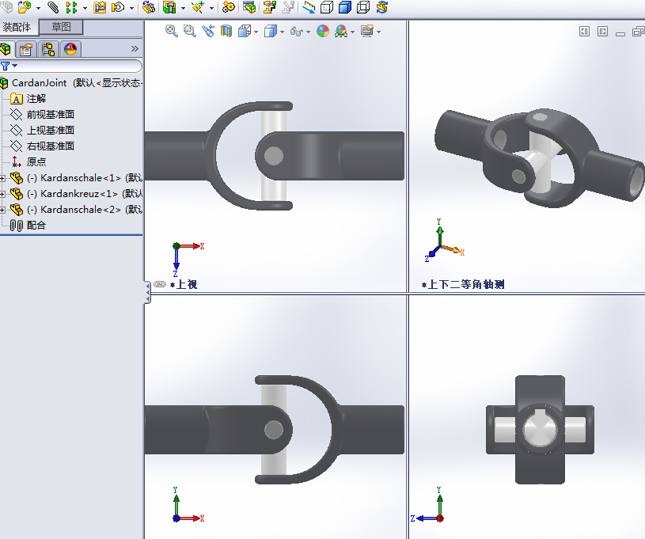The height and width of the screenshot is (539, 645).
Task: Click Apply Scene icon
Action: 341,31
